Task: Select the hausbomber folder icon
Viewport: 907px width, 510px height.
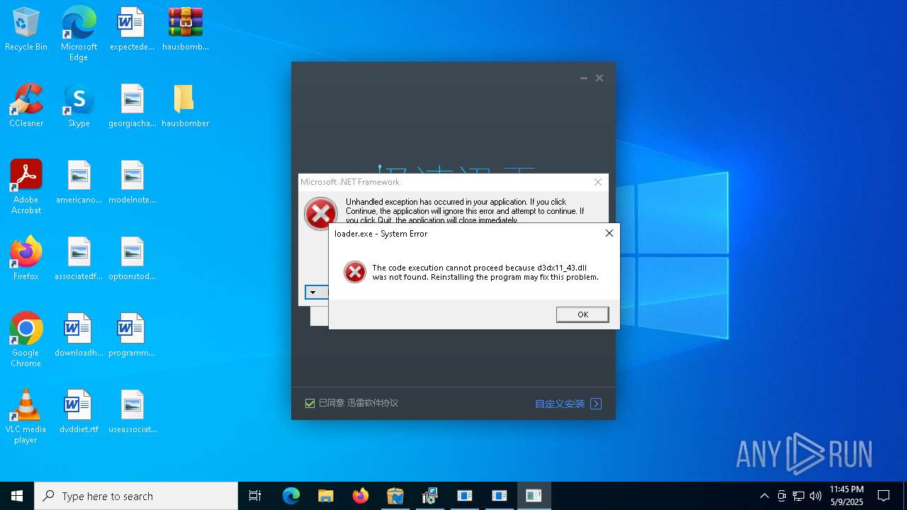Action: [185, 106]
